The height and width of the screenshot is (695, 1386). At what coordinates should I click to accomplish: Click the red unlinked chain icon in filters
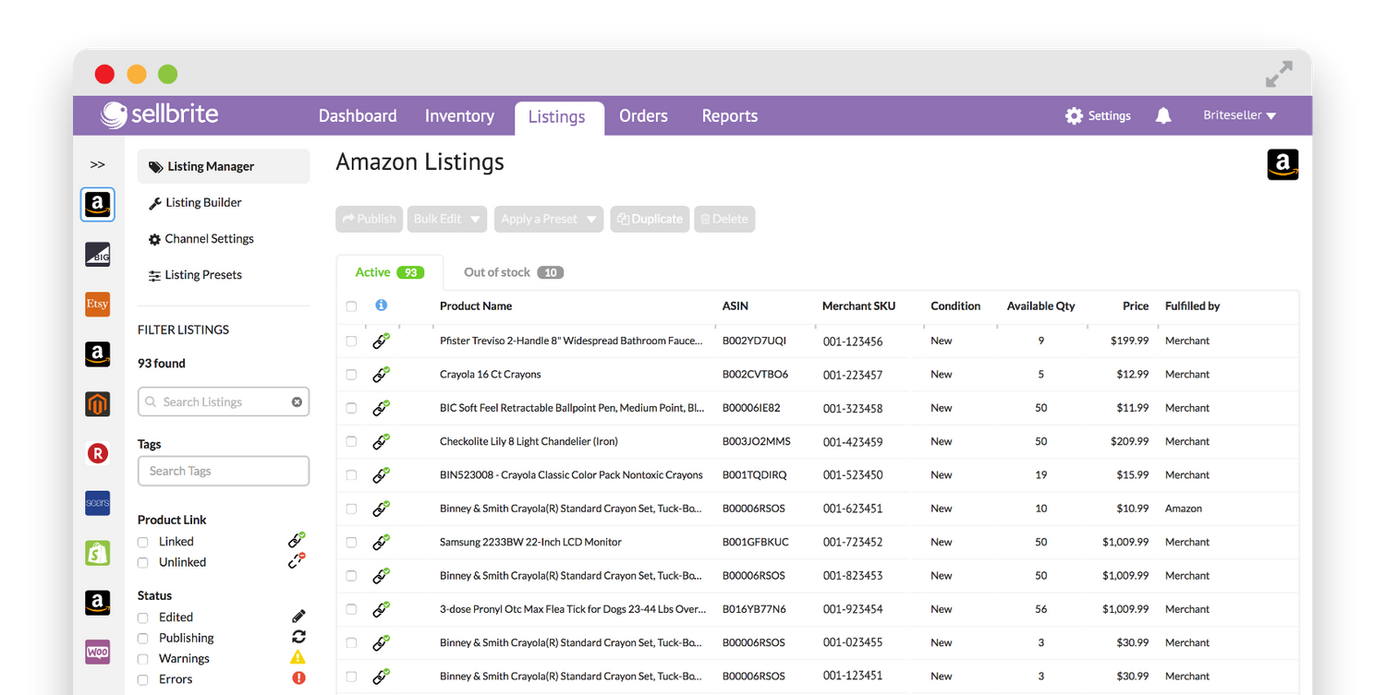pyautogui.click(x=297, y=560)
